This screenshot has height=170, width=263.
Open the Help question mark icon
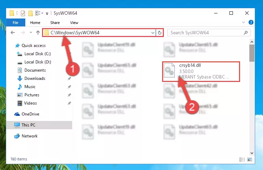click(x=251, y=22)
